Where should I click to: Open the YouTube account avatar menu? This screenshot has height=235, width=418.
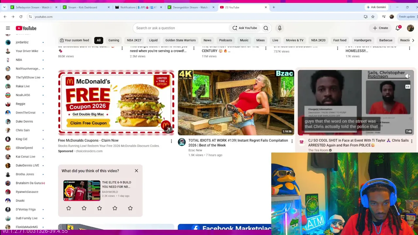click(x=410, y=28)
